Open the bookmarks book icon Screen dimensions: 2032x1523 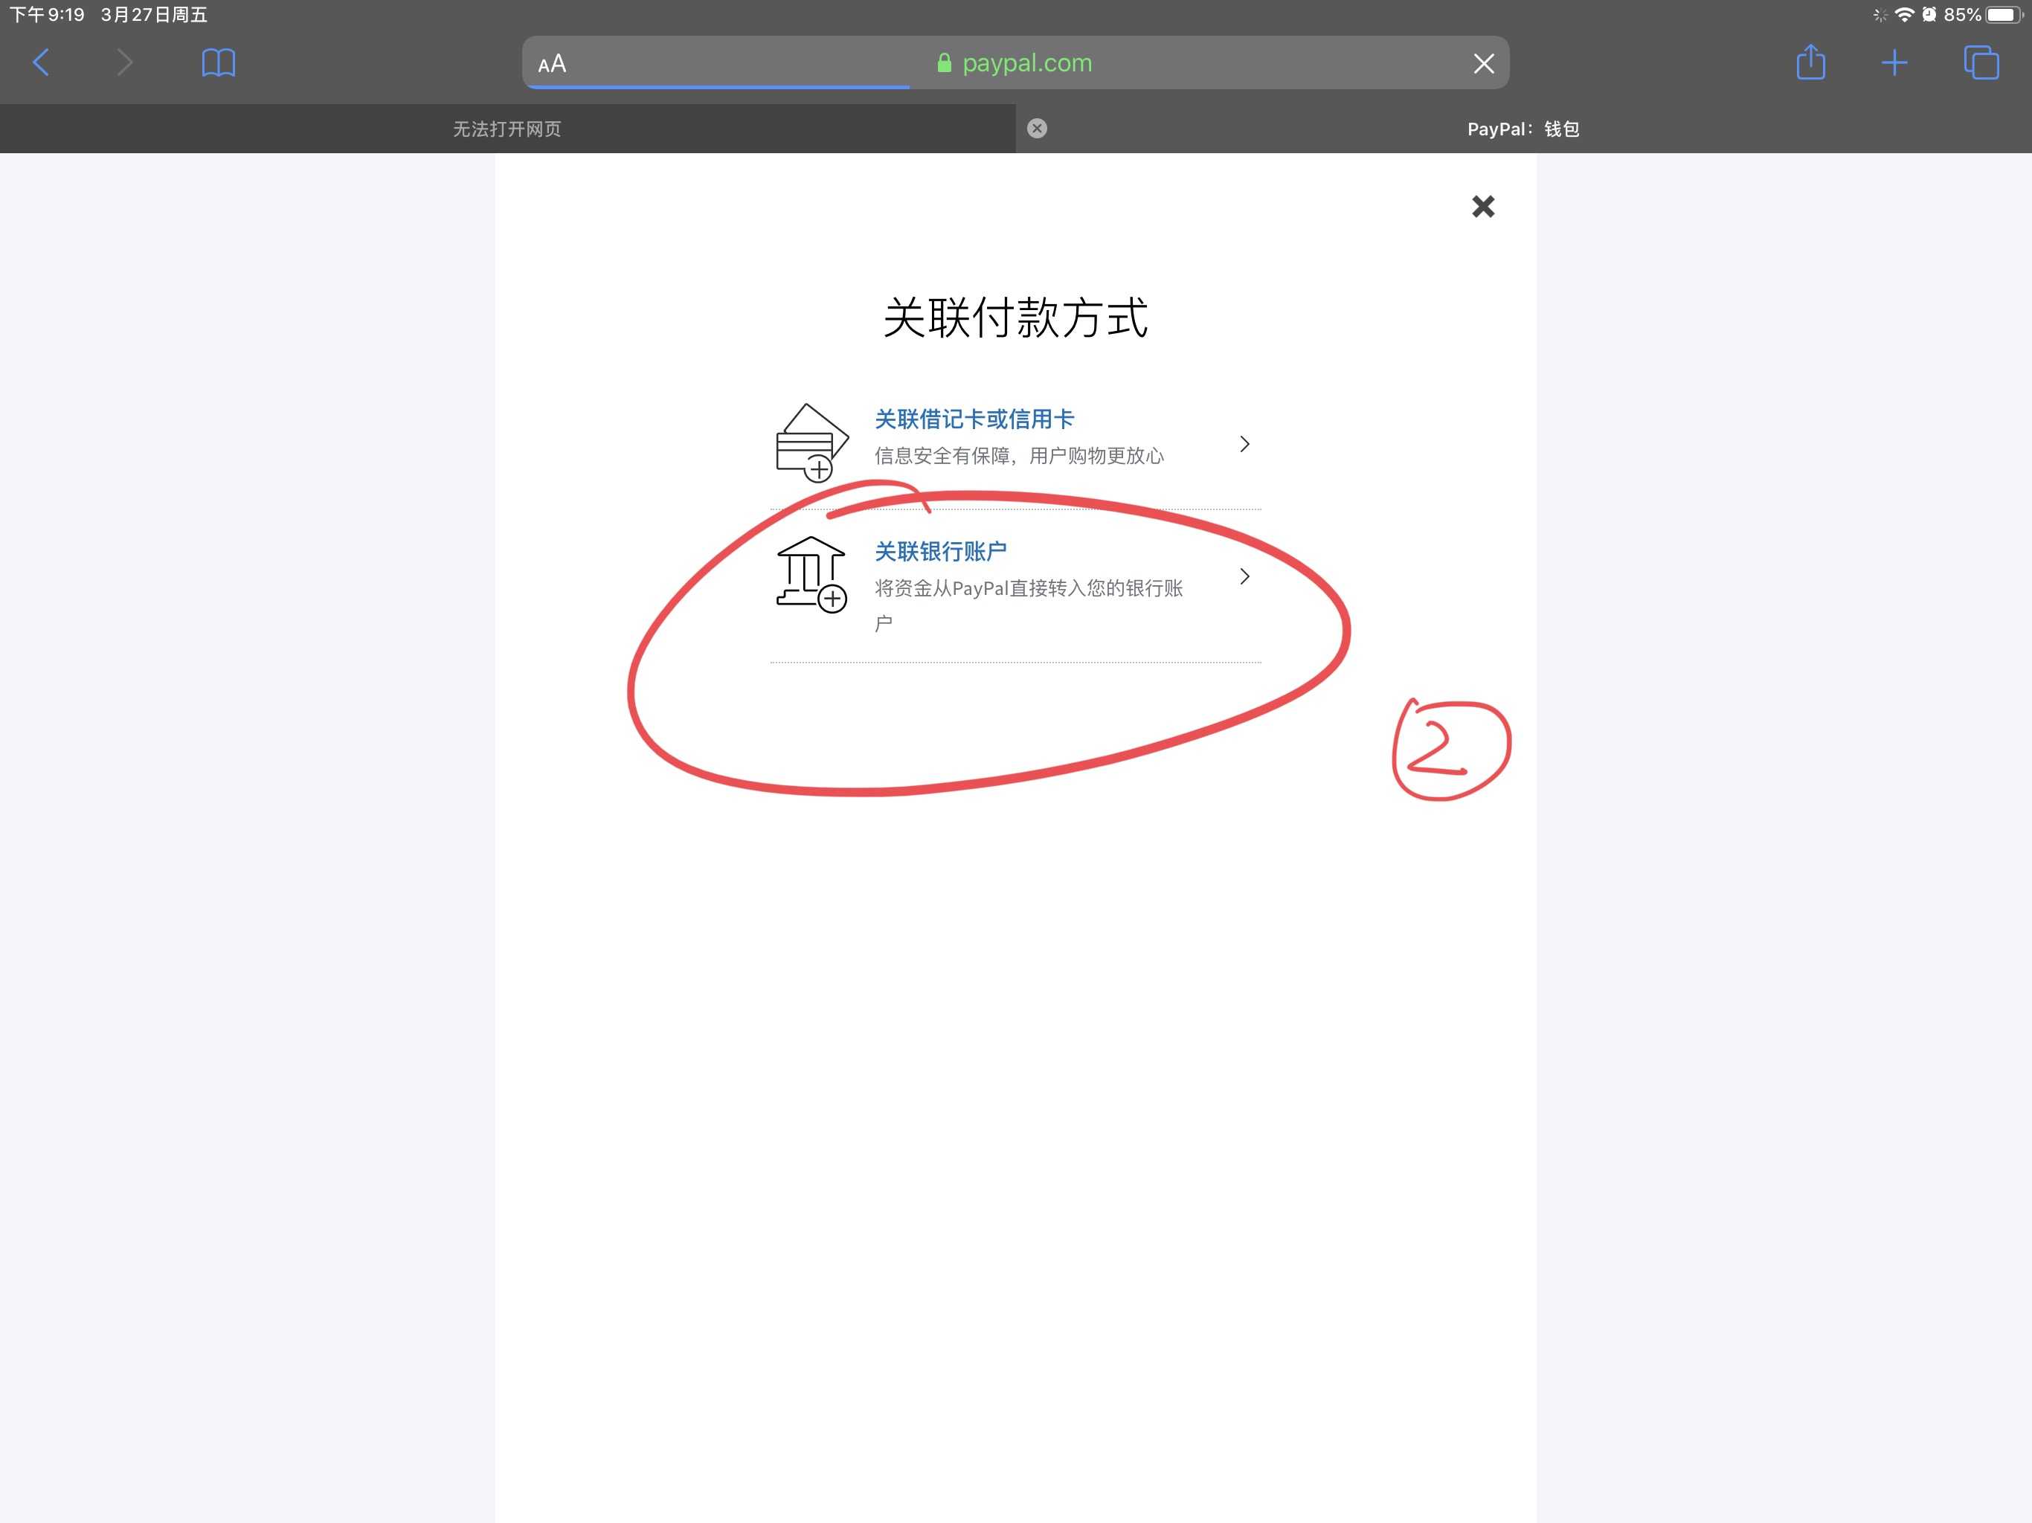click(x=218, y=62)
